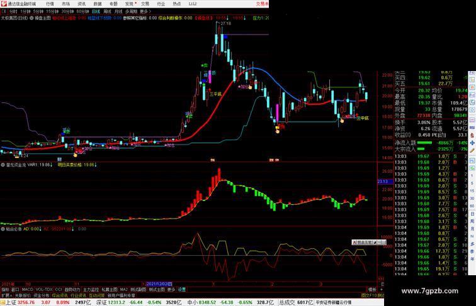This screenshot has height=306, width=476.
Task: Click the 通达信 application logo icon
Action: (x=3, y=4)
